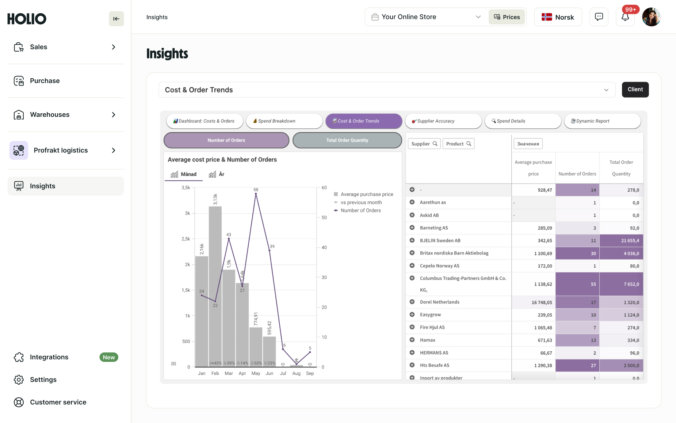Screen dimensions: 676x423
Task: Open Settings from the sidebar
Action: click(43, 379)
